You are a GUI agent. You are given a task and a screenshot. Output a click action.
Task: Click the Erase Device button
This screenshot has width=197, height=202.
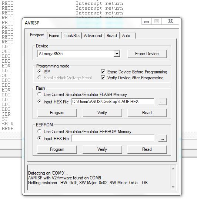click(147, 54)
